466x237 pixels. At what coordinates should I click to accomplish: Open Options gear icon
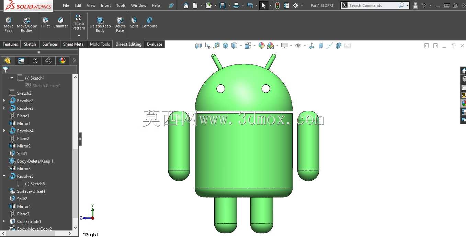click(295, 5)
